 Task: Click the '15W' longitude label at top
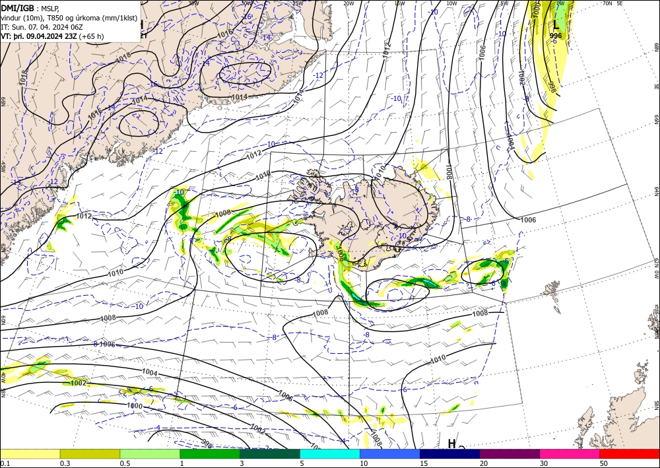point(400,3)
